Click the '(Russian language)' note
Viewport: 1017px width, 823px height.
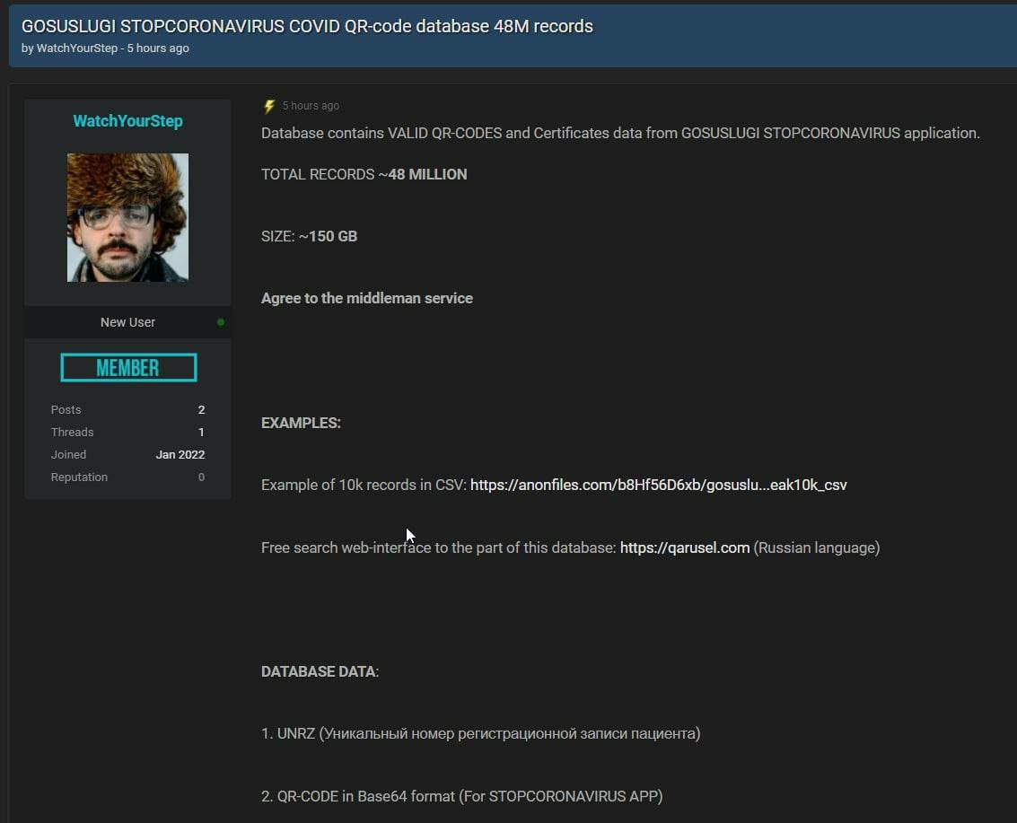[x=817, y=548]
